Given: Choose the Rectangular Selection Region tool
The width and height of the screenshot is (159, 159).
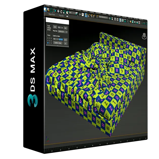Looking at the screenshot, I should tap(51, 10).
